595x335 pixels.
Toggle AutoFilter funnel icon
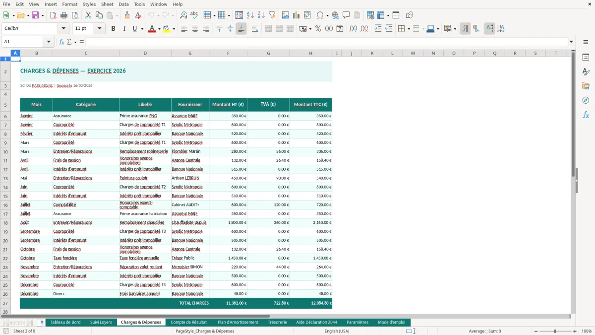tap(272, 15)
